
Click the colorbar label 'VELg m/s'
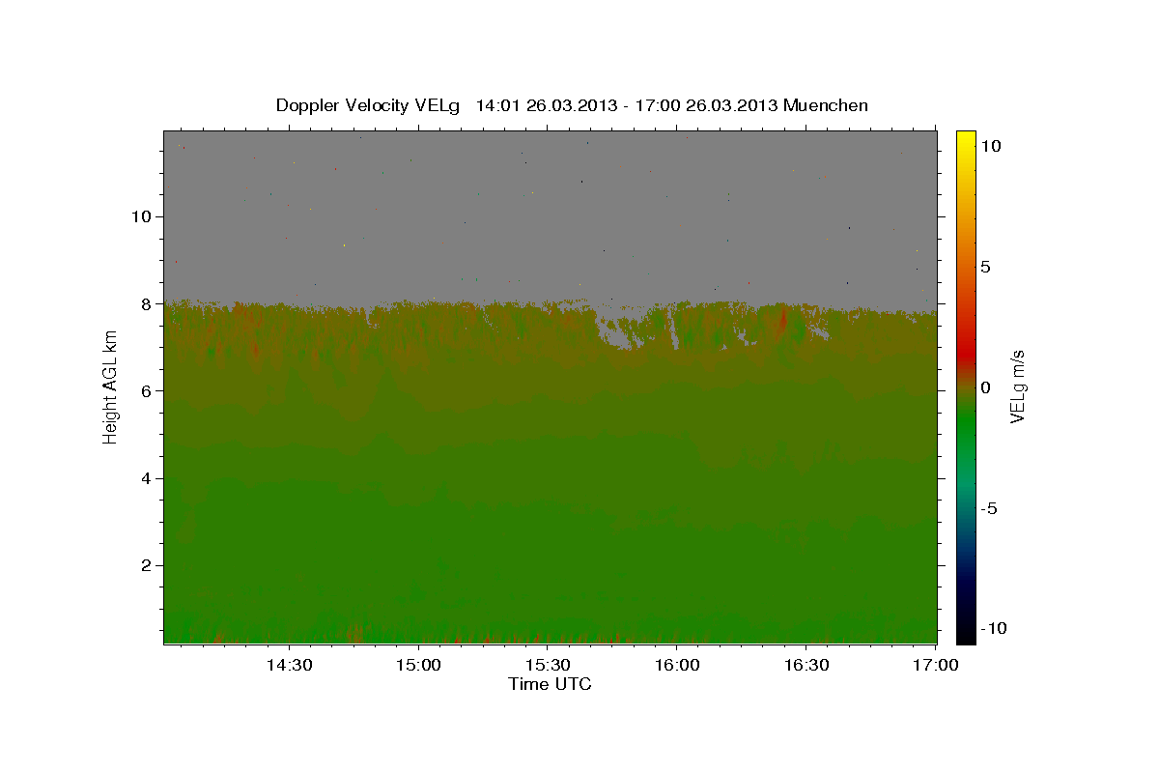[x=1017, y=386]
